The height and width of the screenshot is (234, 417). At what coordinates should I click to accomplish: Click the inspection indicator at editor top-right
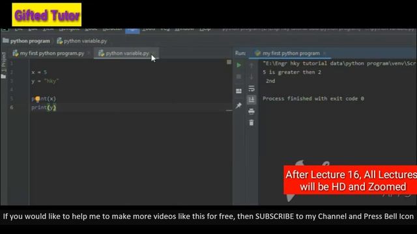click(x=229, y=62)
